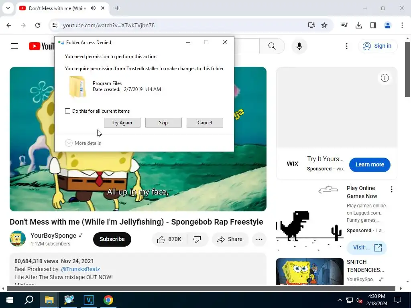Search with your voice microphone

coord(299,46)
